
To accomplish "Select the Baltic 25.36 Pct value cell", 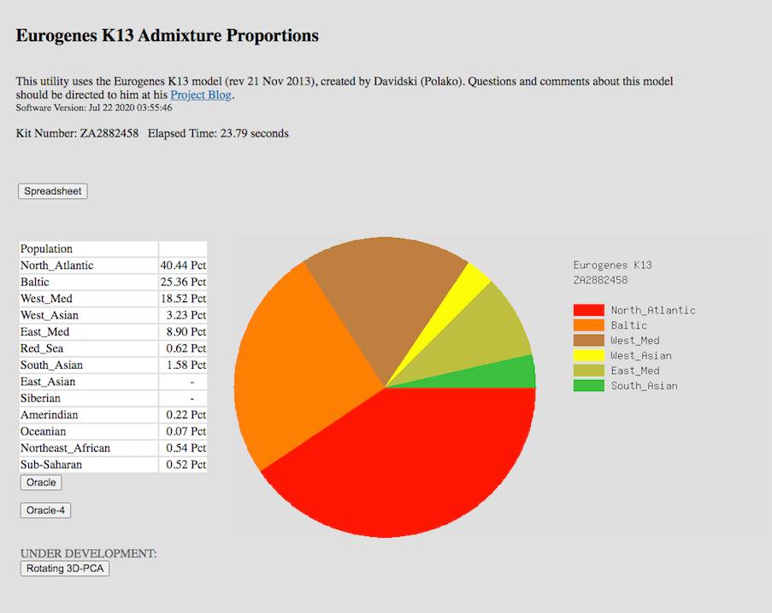I will point(183,282).
